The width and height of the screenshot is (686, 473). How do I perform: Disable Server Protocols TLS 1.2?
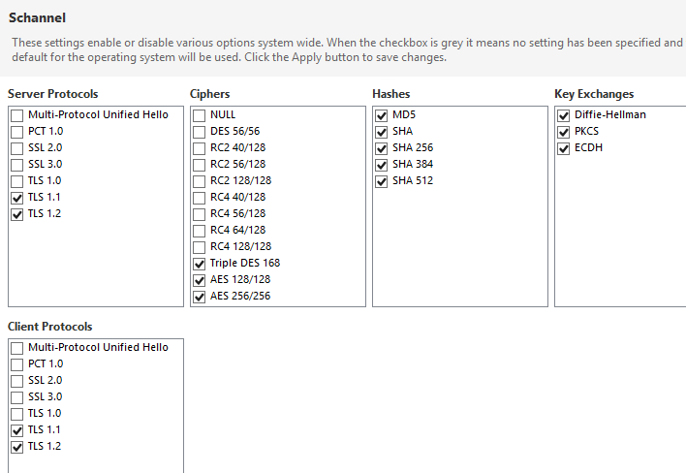pos(17,214)
